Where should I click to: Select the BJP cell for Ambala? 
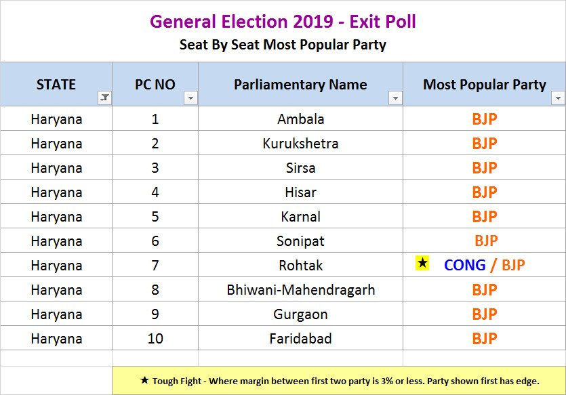click(484, 119)
